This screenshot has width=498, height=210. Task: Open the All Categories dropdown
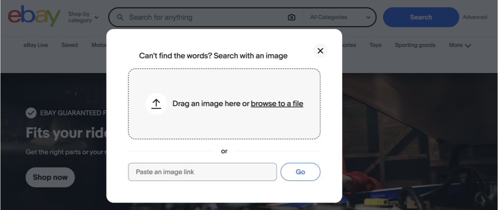340,17
